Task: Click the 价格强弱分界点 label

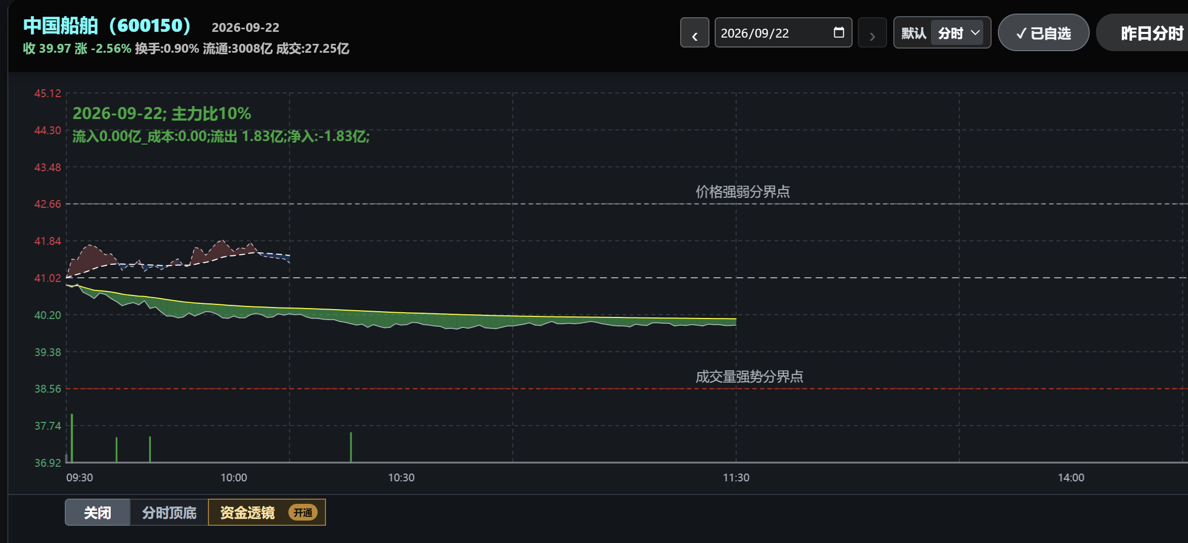Action: pyautogui.click(x=742, y=192)
